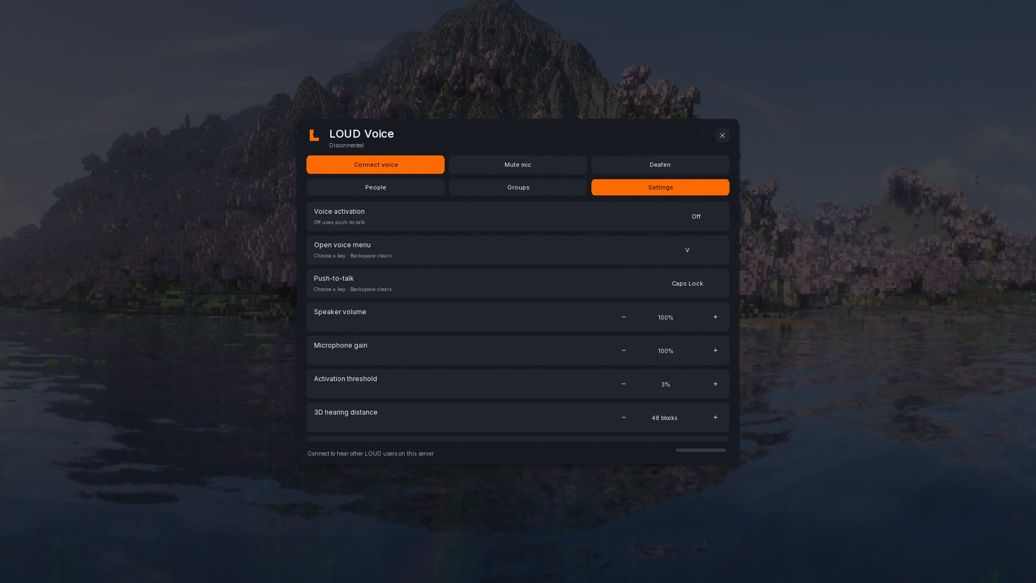Toggle the Deafen button
Screen dimensions: 1036x583
pyautogui.click(x=660, y=165)
